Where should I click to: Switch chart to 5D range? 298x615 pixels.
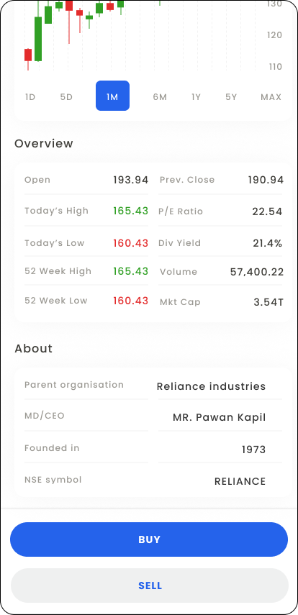[66, 97]
